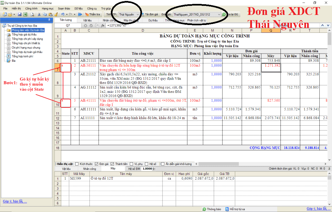Click the format painter brush icon
332x212 pixels.
pos(56,15)
